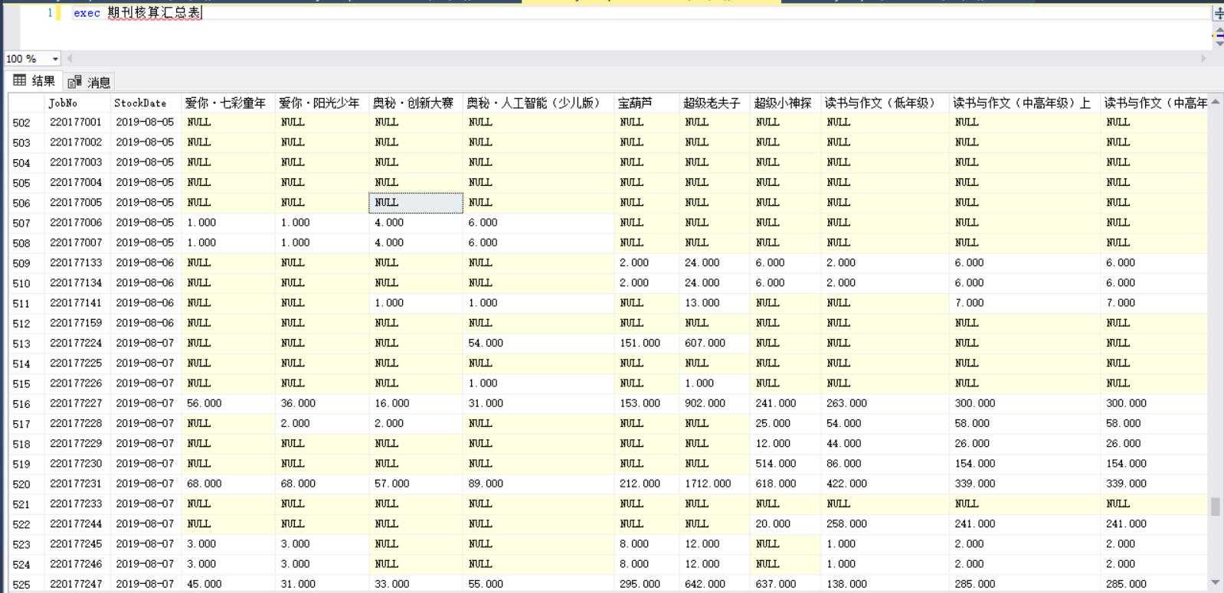Open the 100 % zoom dropdown
The height and width of the screenshot is (593, 1224).
click(55, 59)
